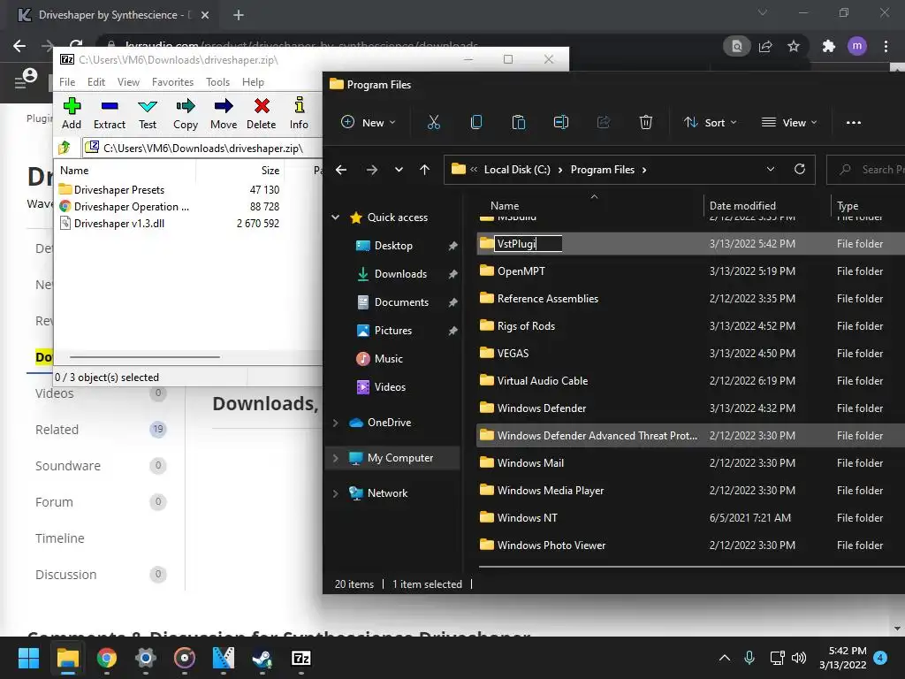
Task: Open the File menu in 7-Zip
Action: (x=67, y=82)
